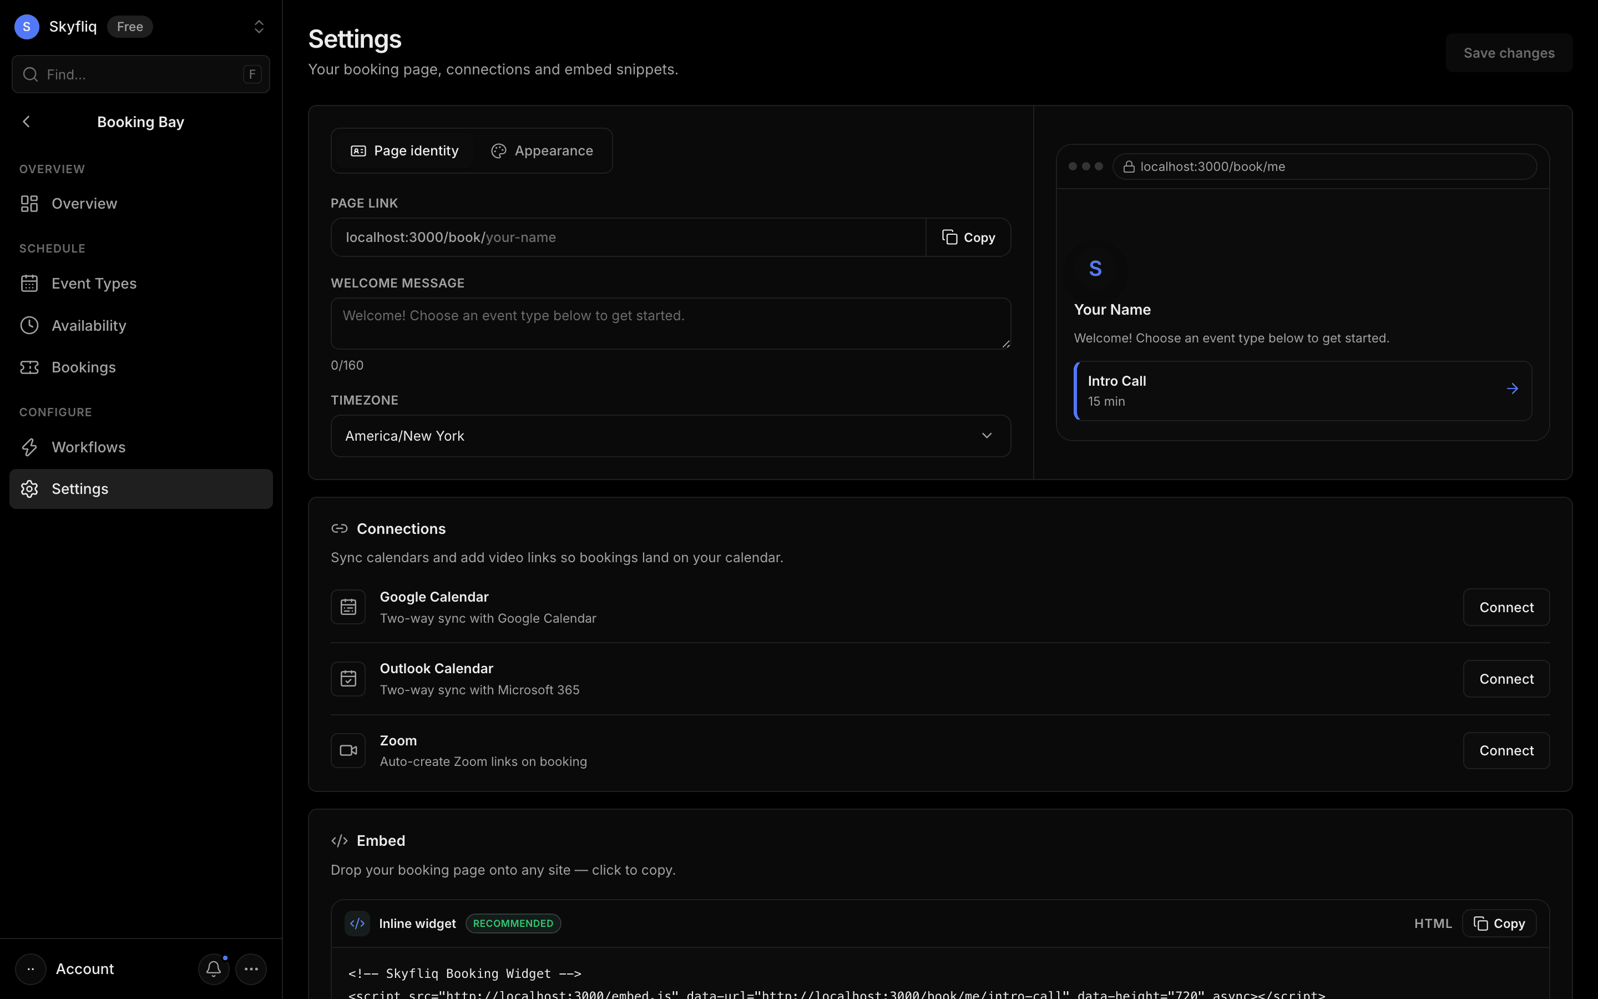Click the Google Calendar icon
Image resolution: width=1598 pixels, height=999 pixels.
pos(348,607)
